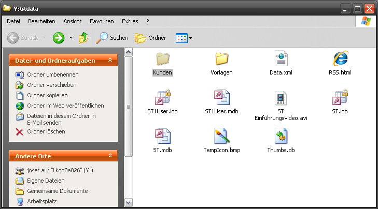Open Eigene Dateien
This screenshot has width=378, height=209.
coord(46,181)
